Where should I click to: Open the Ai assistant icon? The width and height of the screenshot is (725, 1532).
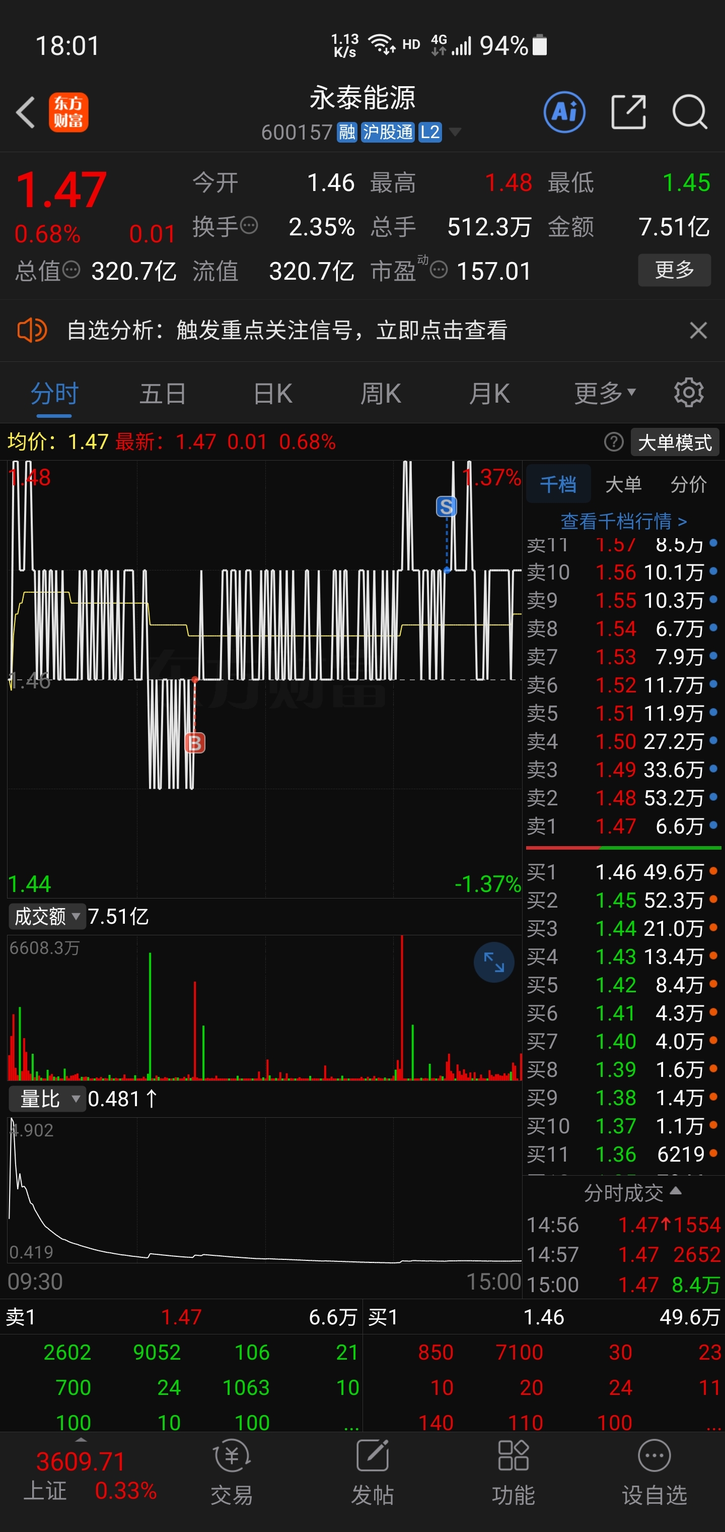(x=564, y=112)
